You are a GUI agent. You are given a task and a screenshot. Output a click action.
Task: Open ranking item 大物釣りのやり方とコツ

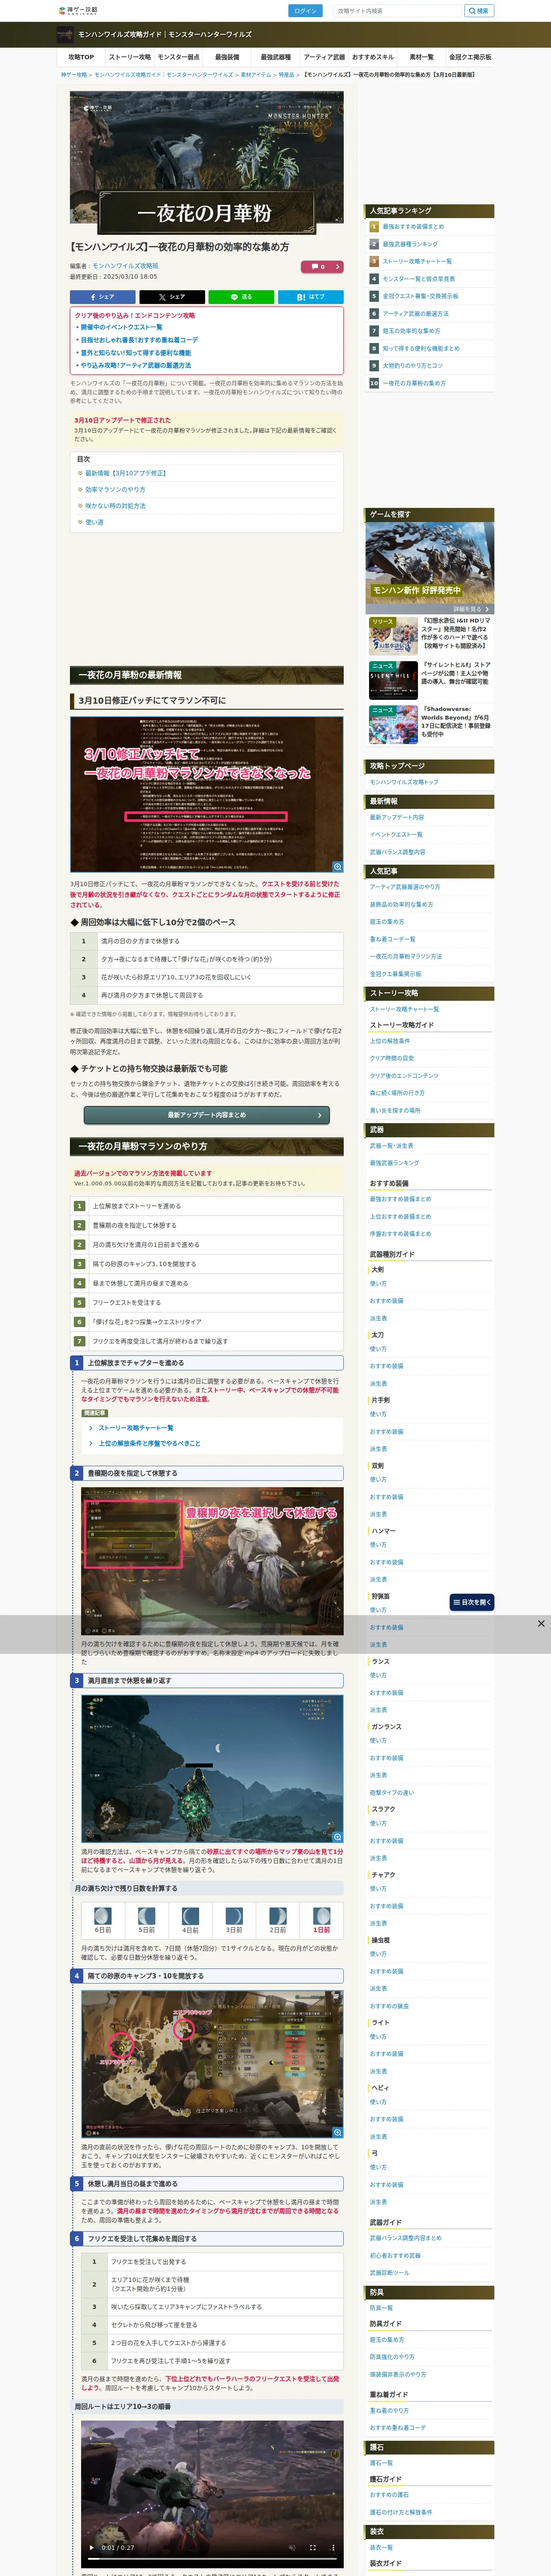pos(412,366)
